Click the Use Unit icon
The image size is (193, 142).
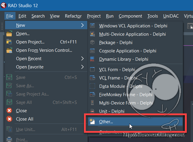pyautogui.click(x=9, y=129)
